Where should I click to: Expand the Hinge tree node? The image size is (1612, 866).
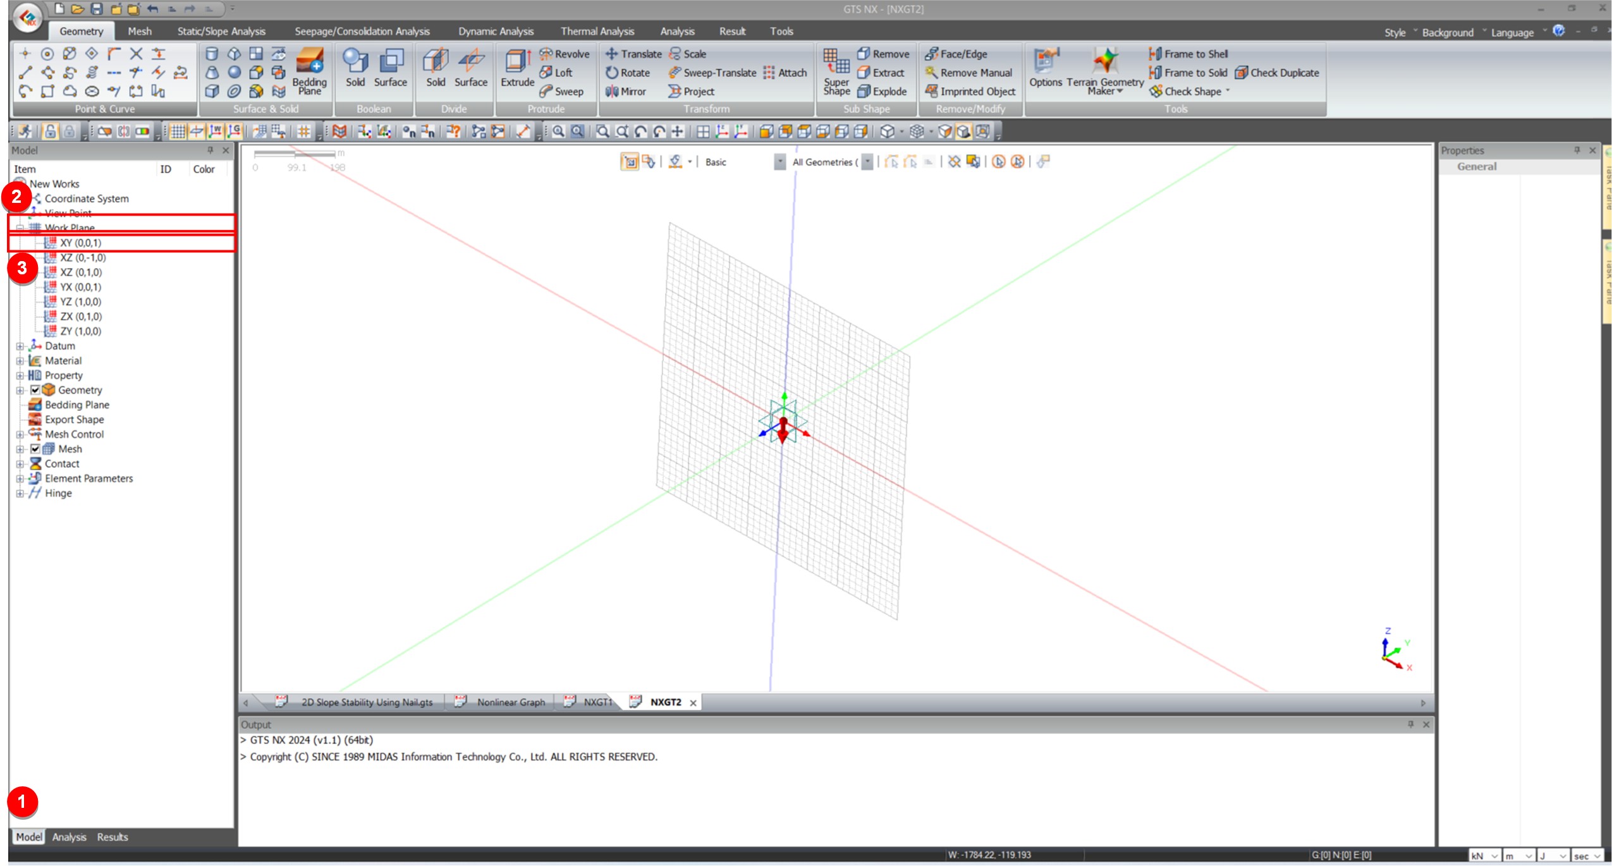click(20, 494)
